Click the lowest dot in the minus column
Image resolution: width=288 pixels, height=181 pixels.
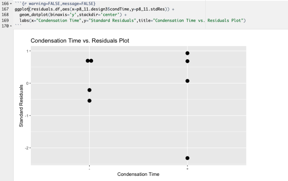point(89,101)
